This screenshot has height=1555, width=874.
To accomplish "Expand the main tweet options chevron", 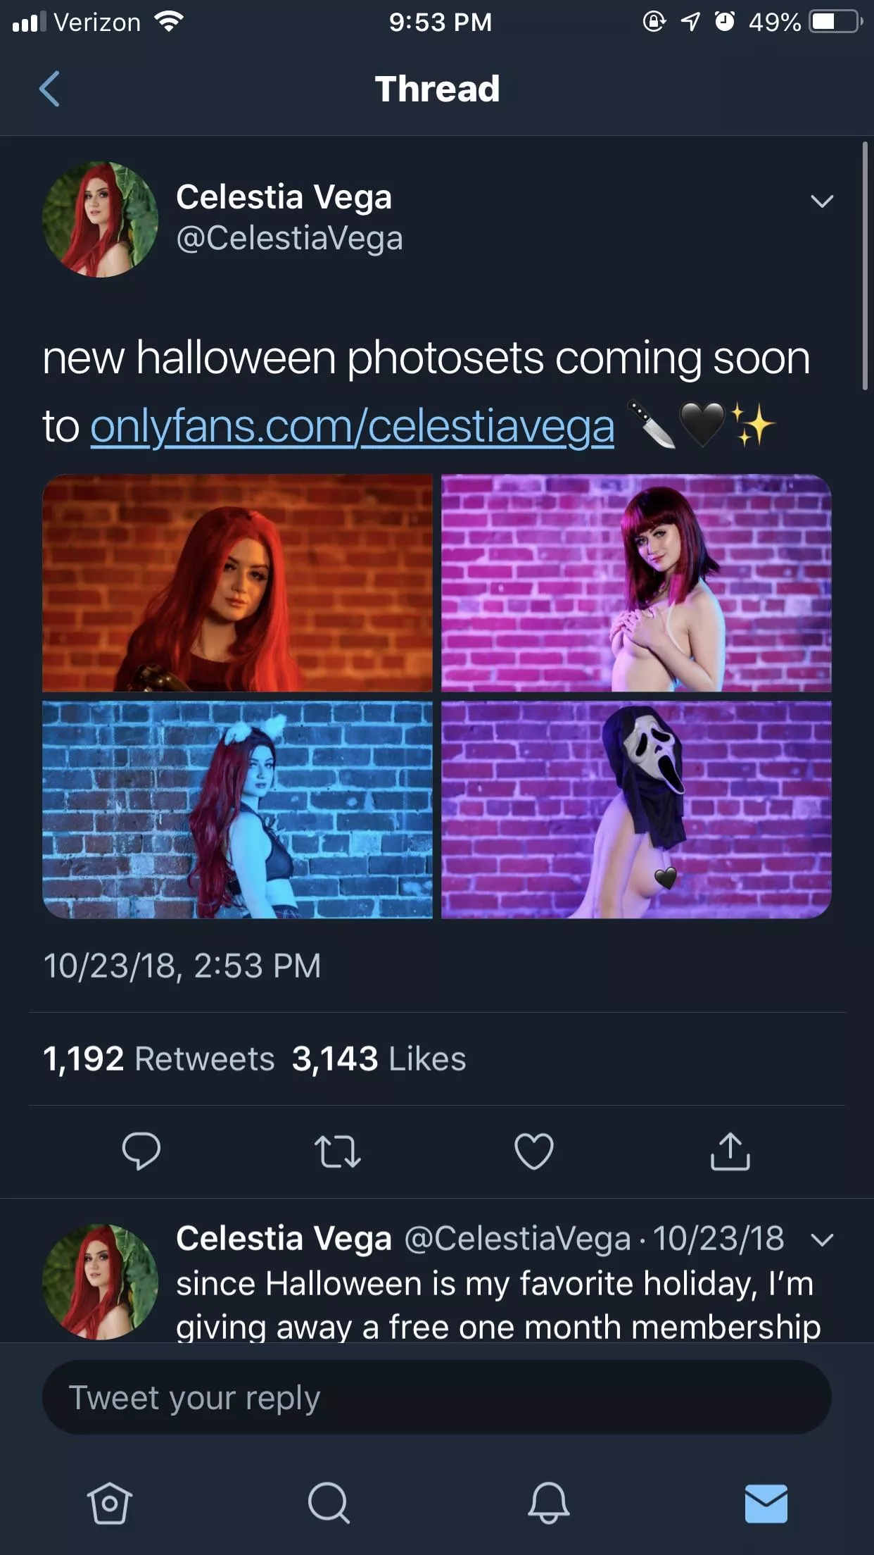I will [821, 201].
